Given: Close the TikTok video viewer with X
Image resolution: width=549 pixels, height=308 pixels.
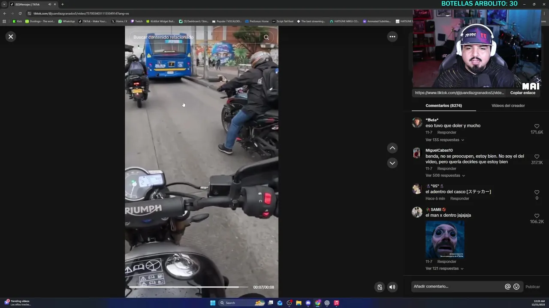Looking at the screenshot, I should point(11,36).
